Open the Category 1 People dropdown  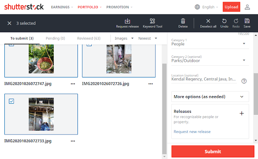tap(210, 43)
